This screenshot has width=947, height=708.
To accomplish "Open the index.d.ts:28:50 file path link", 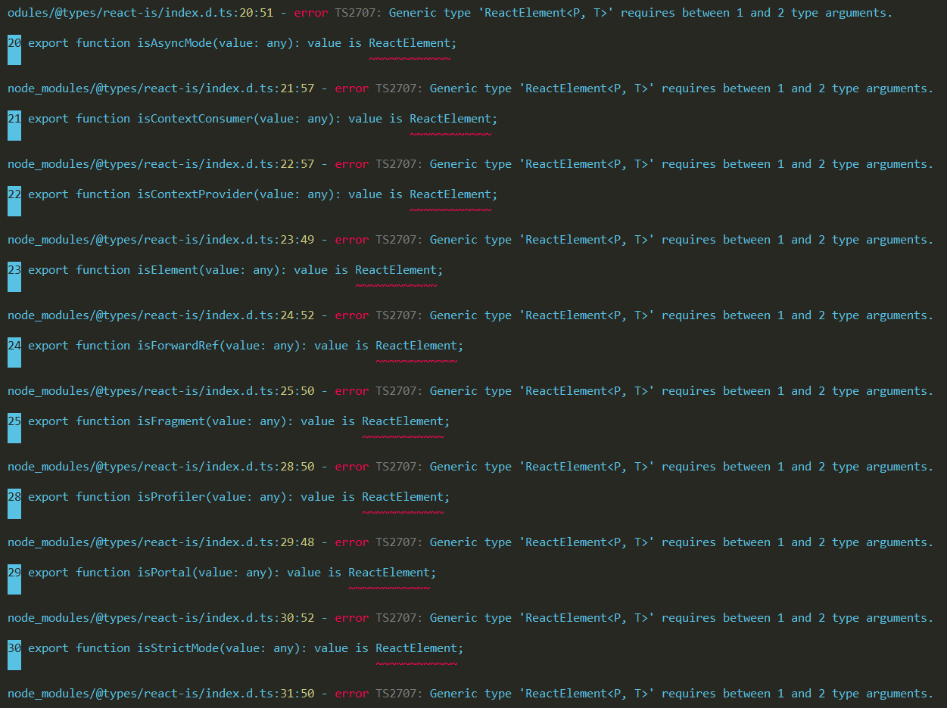I will coord(160,467).
